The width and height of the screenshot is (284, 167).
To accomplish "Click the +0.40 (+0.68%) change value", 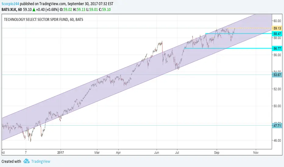I will (x=47, y=9).
